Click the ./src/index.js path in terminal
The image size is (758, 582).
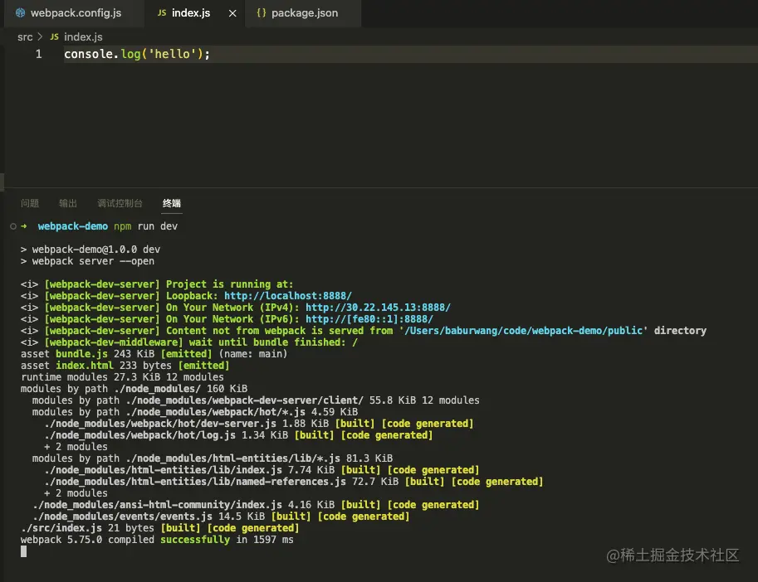tap(61, 527)
